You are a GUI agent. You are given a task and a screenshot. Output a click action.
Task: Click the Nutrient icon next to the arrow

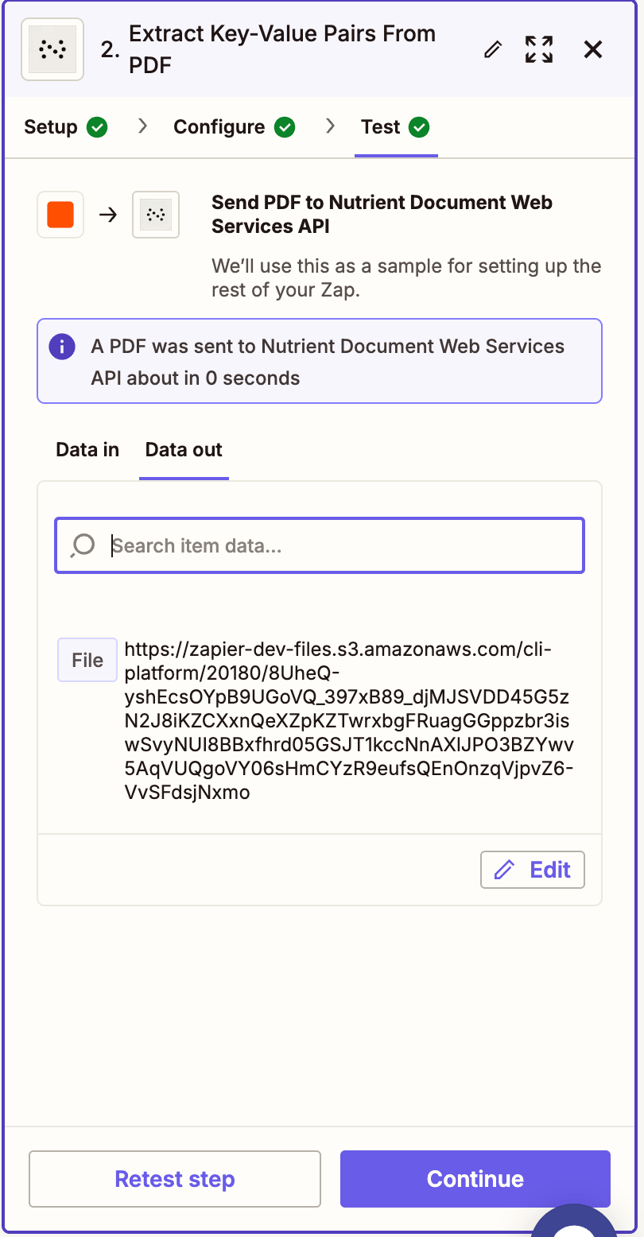point(155,215)
